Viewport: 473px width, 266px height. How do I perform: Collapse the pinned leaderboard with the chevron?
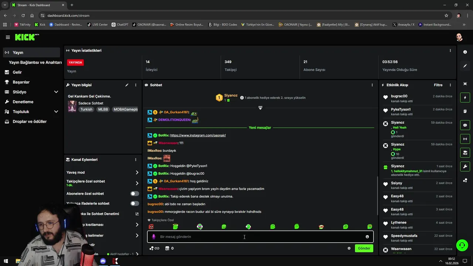pos(260,108)
